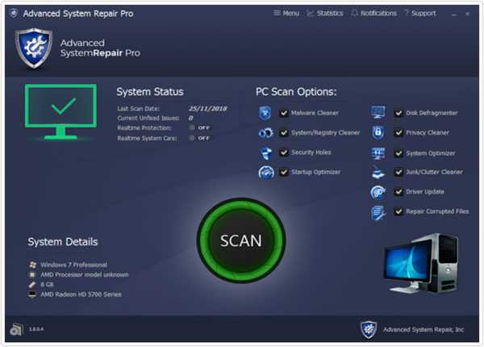The width and height of the screenshot is (484, 347).
Task: Click the AMD Radeon HD 5700 Series text
Action: (x=81, y=295)
